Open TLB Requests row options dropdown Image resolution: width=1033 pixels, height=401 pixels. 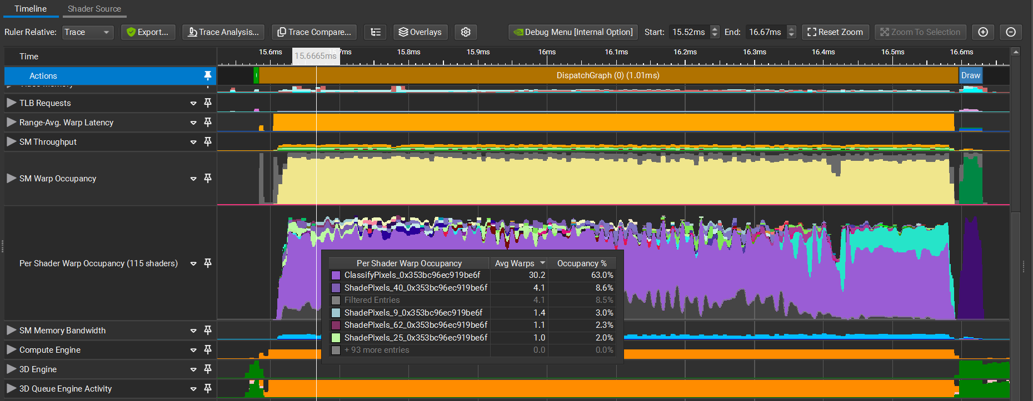(x=193, y=103)
